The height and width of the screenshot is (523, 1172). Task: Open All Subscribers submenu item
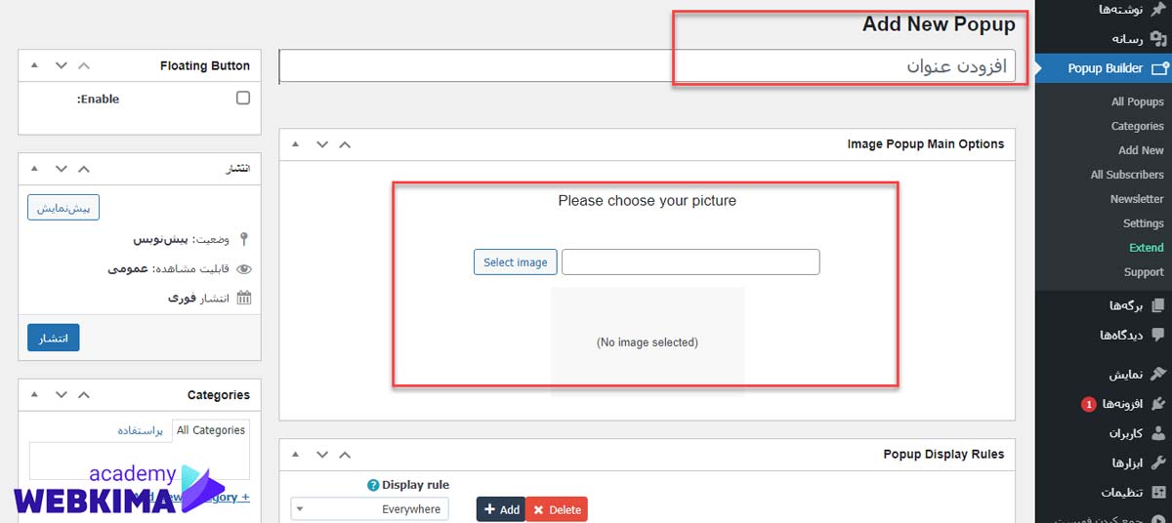point(1127,175)
